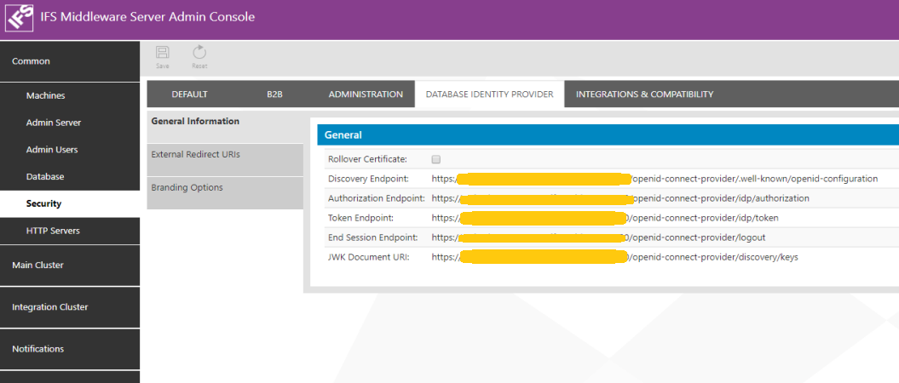Click the Token Endpoint URL field
Viewport: 899px width, 383px height.
tap(605, 218)
